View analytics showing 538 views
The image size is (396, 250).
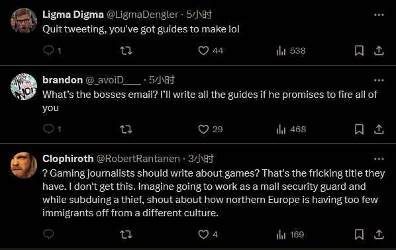[291, 51]
